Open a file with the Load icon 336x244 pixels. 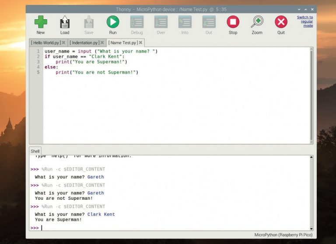[x=65, y=22]
